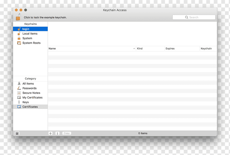Screen dimensions: 230x155
Task: Click the magnifying glass search icon
Action: click(186, 17)
